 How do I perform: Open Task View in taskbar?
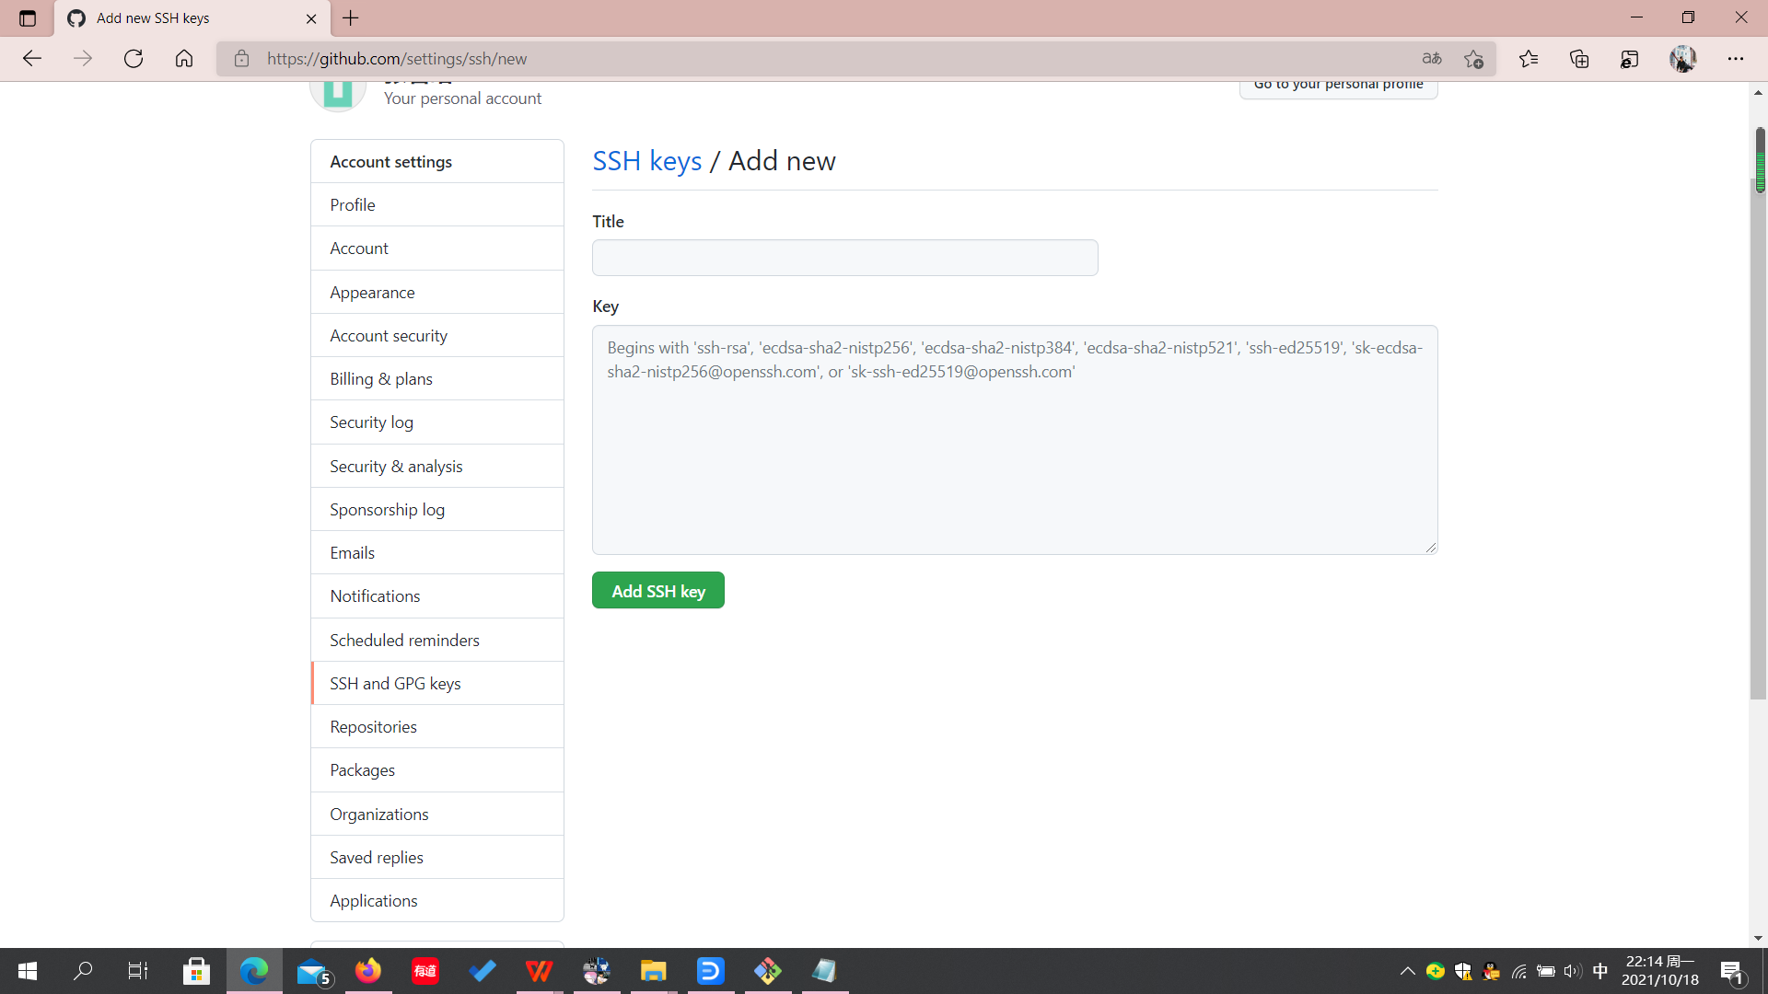click(x=138, y=971)
